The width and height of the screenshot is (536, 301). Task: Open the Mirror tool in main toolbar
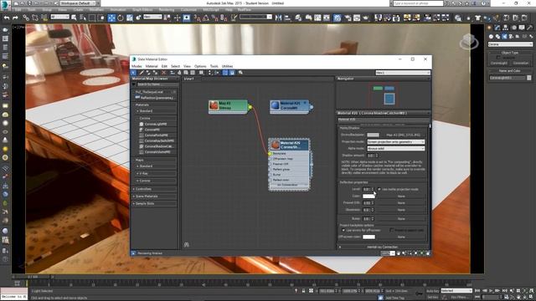[279, 18]
